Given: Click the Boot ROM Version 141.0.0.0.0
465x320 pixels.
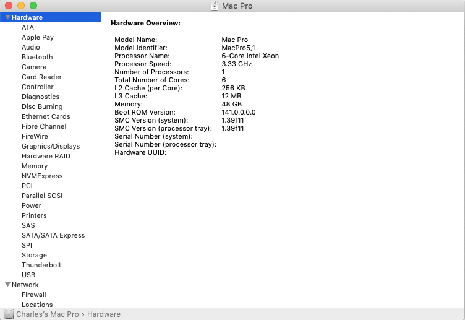Looking at the screenshot, I should click(239, 112).
